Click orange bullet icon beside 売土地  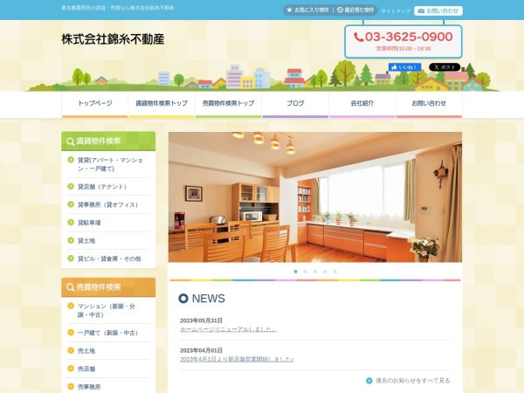point(71,350)
